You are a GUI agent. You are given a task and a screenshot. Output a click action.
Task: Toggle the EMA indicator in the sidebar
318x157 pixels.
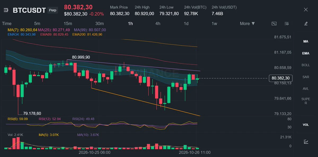pyautogui.click(x=306, y=53)
